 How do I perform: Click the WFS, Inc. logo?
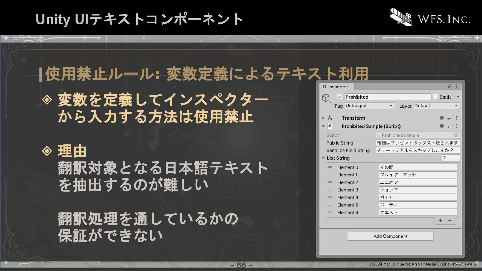pyautogui.click(x=430, y=18)
